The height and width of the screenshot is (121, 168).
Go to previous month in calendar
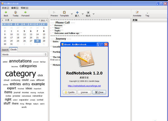tap(3, 20)
